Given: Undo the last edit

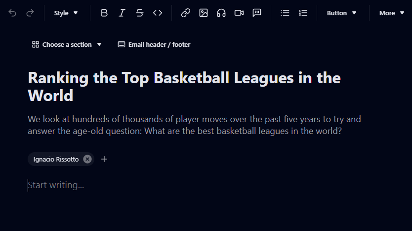Looking at the screenshot, I should click(12, 13).
